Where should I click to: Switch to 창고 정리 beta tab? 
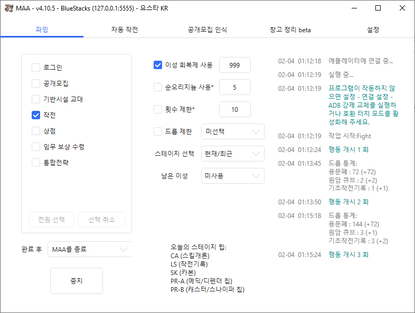point(290,30)
